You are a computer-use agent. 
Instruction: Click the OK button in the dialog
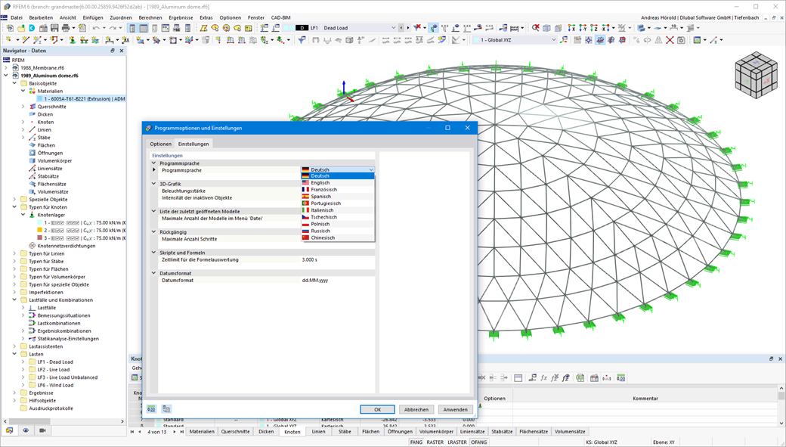pos(377,409)
